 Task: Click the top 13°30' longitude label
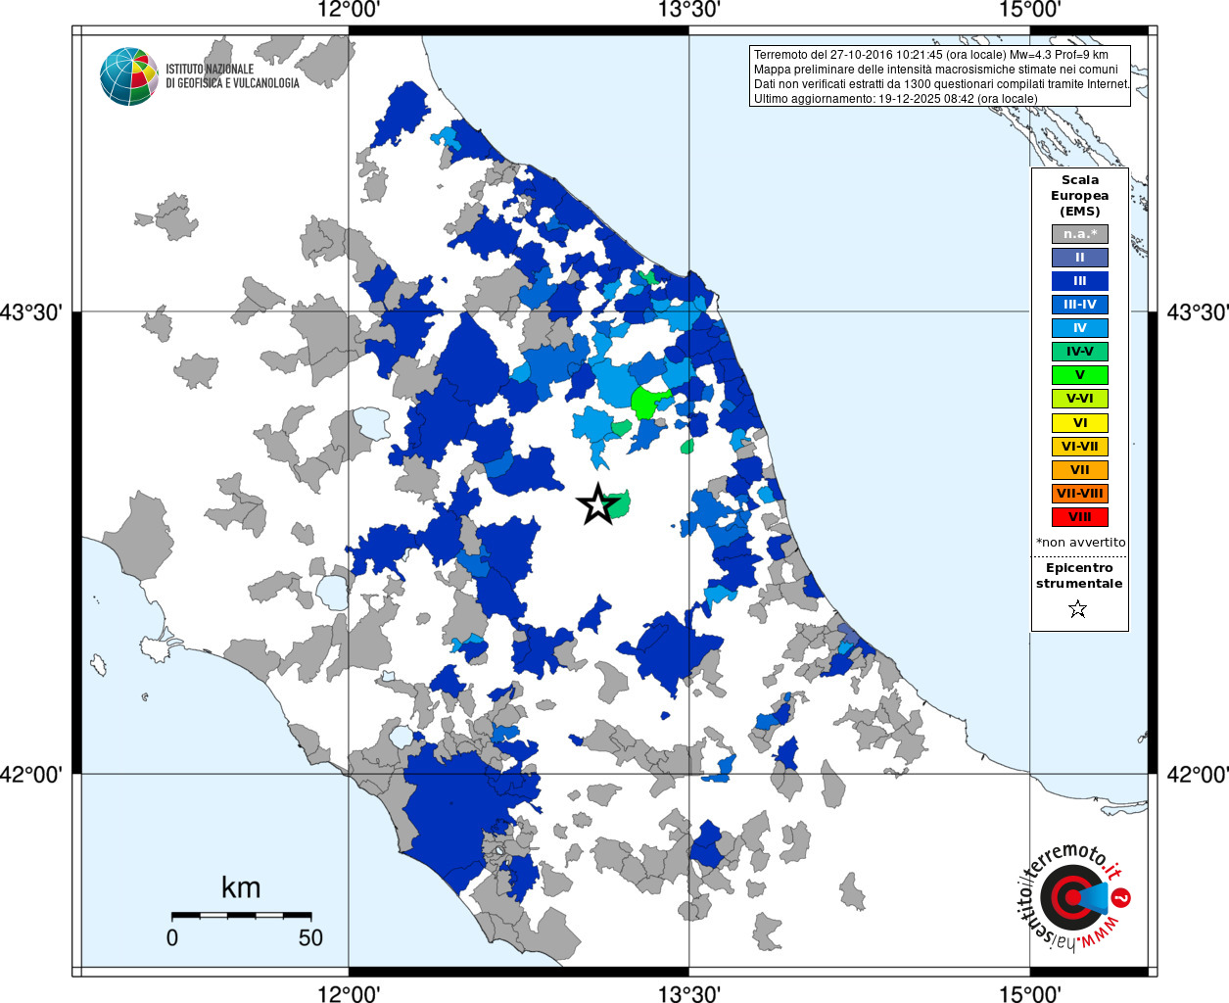(688, 10)
